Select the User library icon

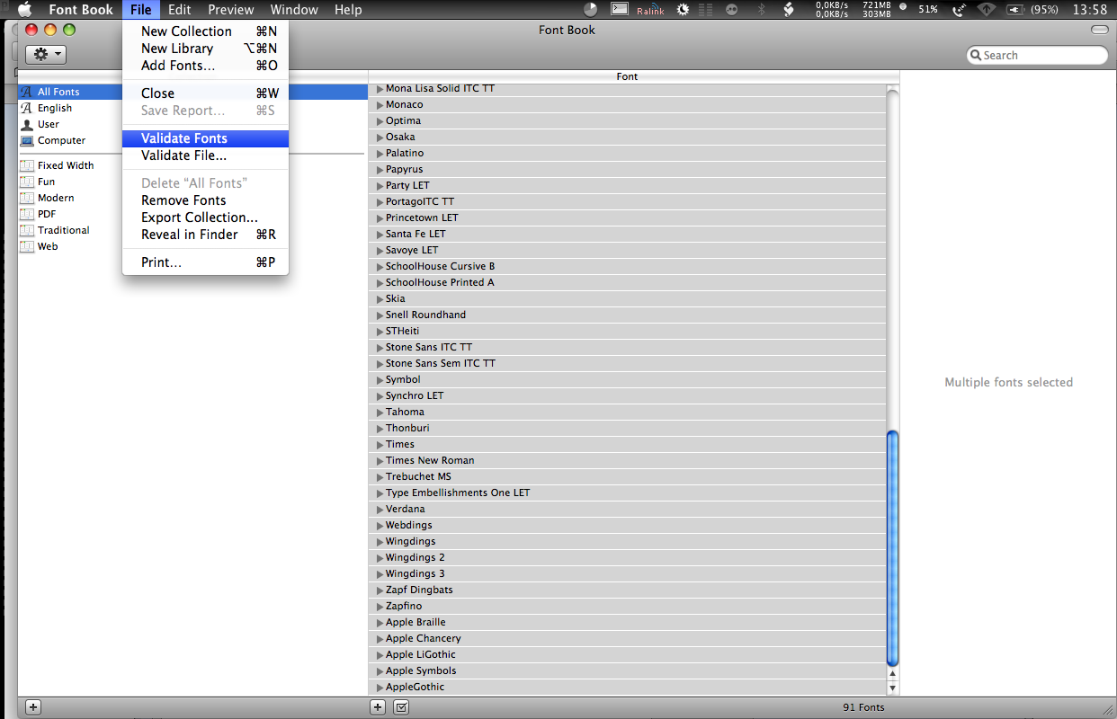coord(26,124)
